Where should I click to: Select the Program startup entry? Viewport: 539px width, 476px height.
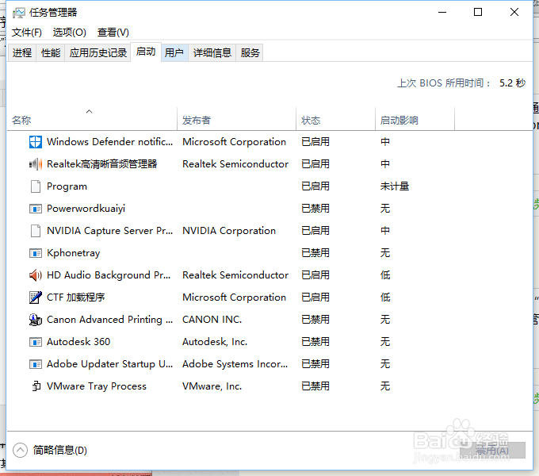[67, 186]
